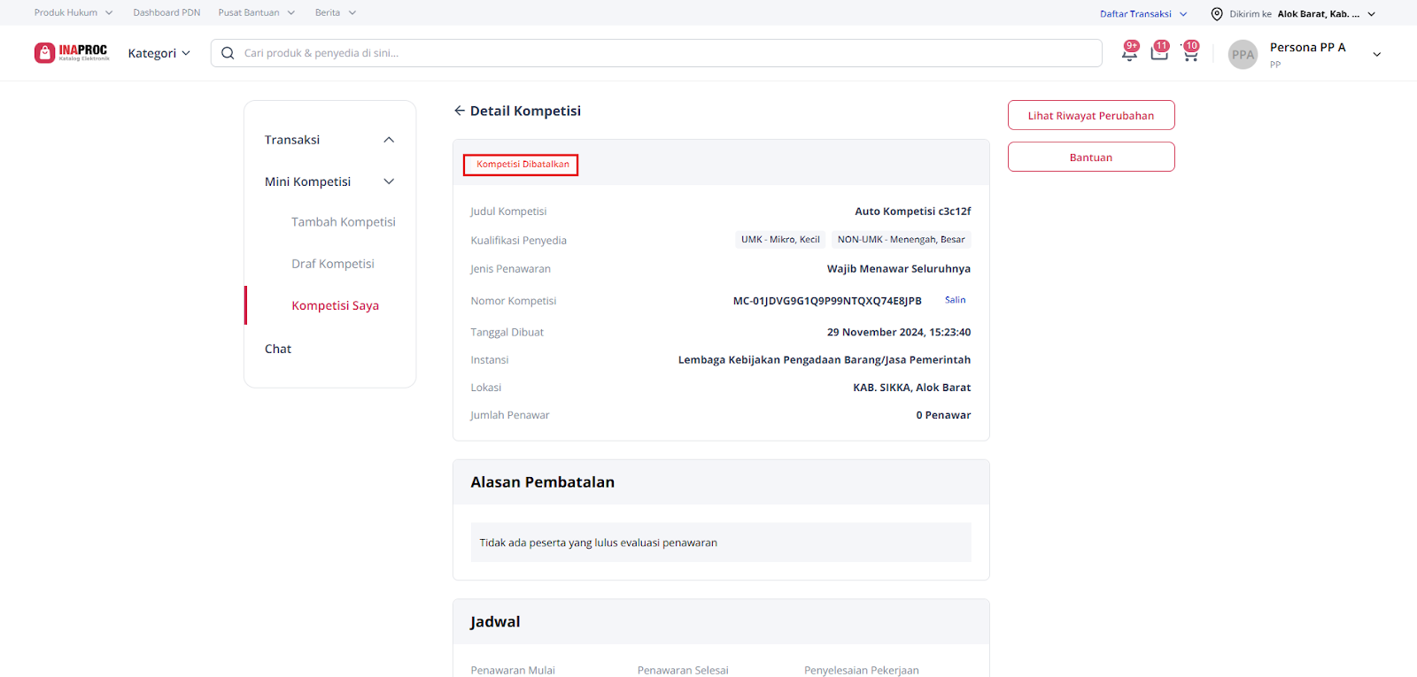Click the PPA profile avatar

click(x=1243, y=54)
